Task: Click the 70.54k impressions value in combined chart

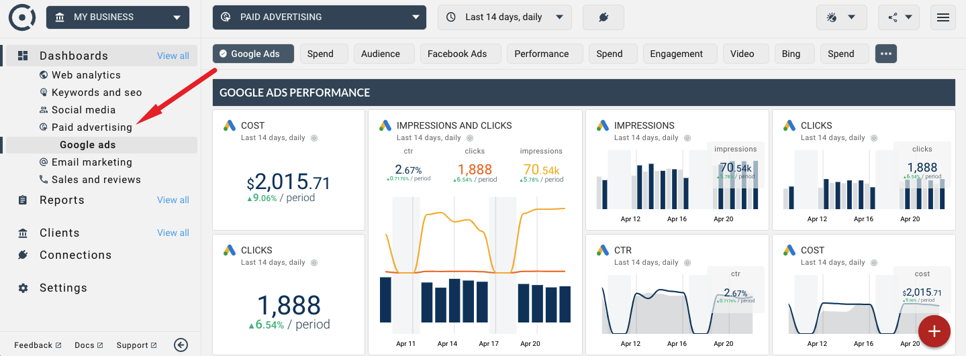Action: 541,170
